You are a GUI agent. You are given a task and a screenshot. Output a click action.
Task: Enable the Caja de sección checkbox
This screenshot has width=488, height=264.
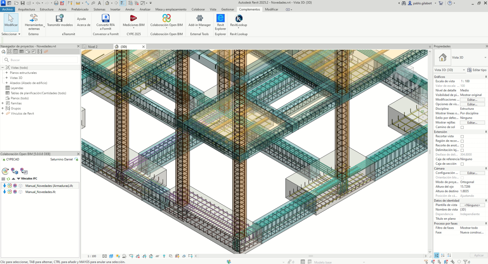(462, 164)
